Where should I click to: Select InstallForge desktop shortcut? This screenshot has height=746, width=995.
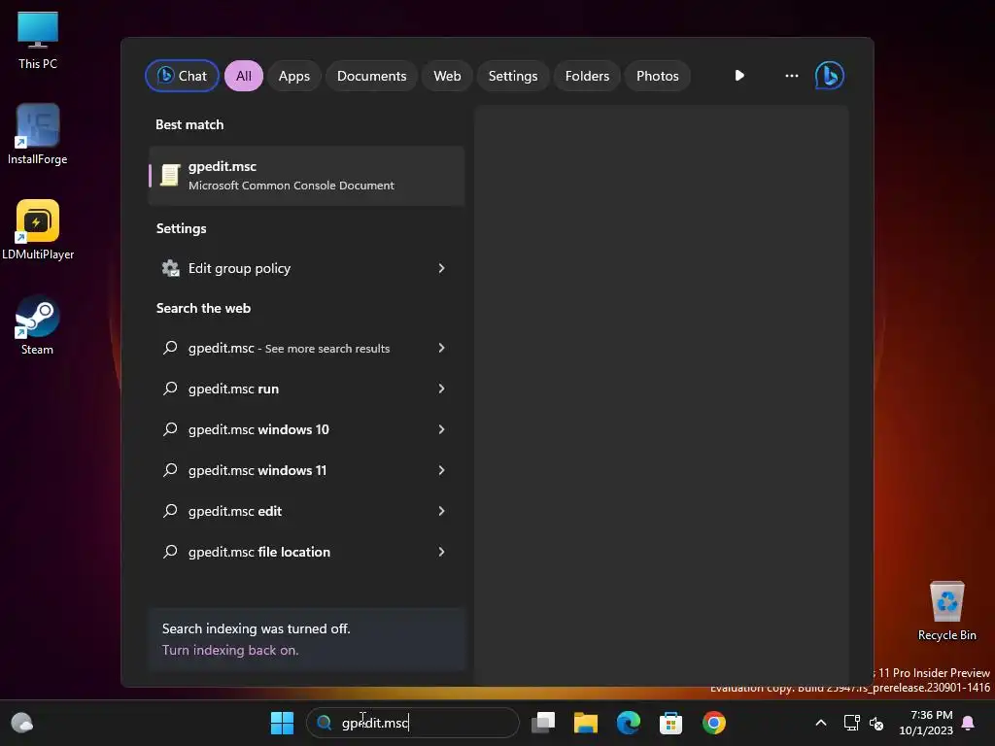(x=38, y=134)
